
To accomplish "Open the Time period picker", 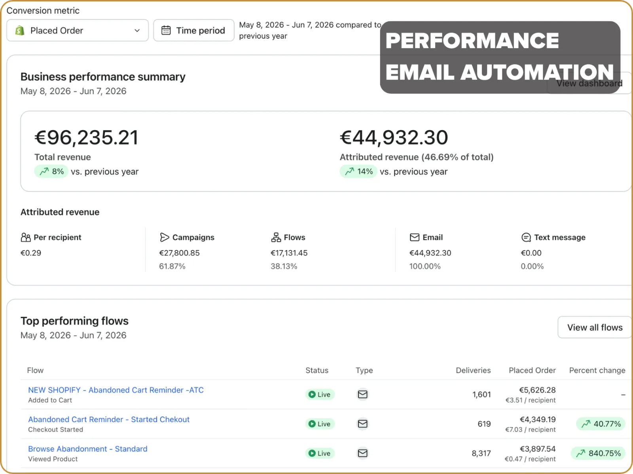I will click(194, 30).
